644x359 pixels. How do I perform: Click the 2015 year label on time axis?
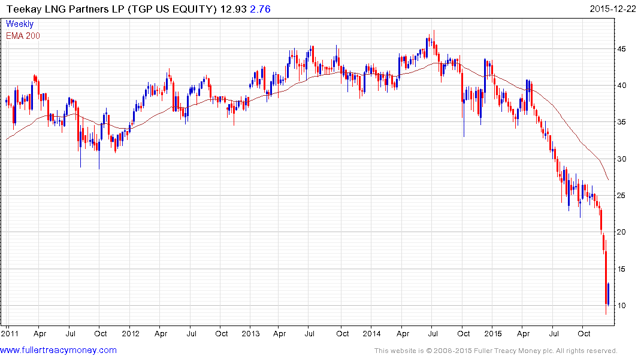[x=492, y=333]
